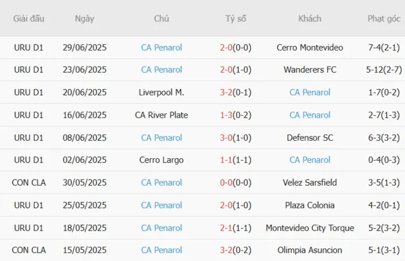Click CON CLA league on 15/05/2025 row

29,250
